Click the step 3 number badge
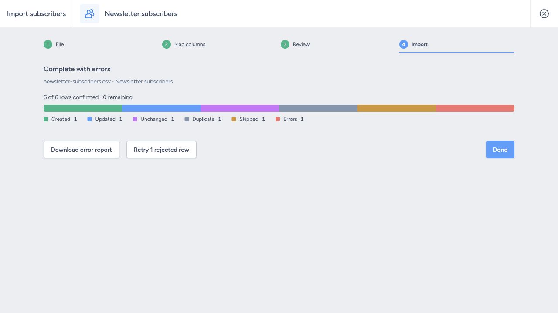The width and height of the screenshot is (558, 313). 285,44
